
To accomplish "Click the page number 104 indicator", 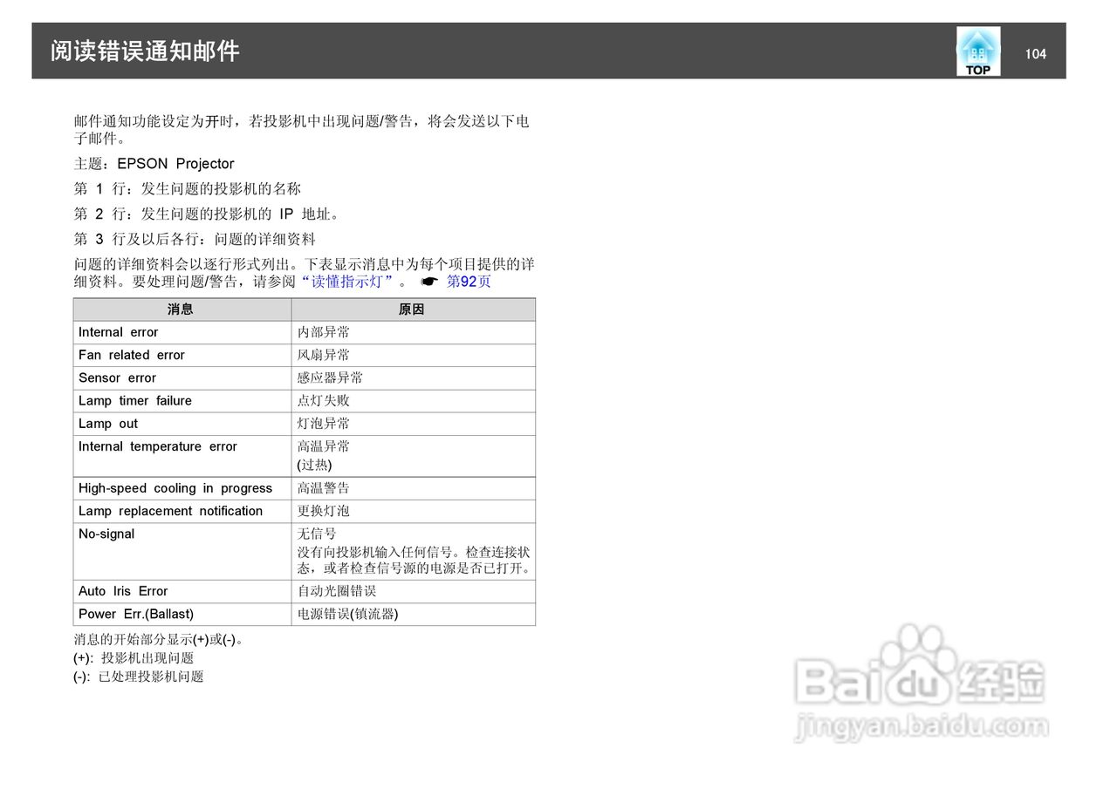I will click(x=1036, y=53).
